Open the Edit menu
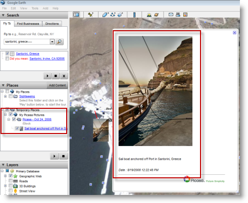The image size is (248, 203). 13,8
